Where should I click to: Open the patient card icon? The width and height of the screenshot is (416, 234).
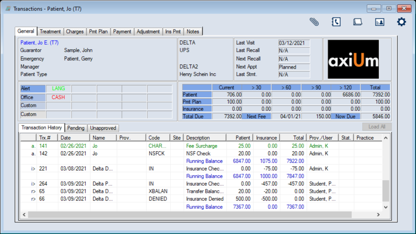click(379, 22)
